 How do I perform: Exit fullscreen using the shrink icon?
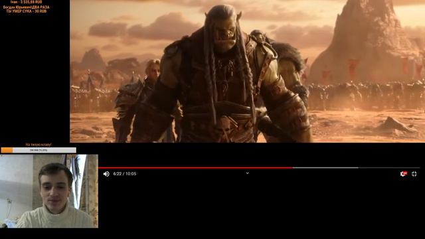click(414, 174)
